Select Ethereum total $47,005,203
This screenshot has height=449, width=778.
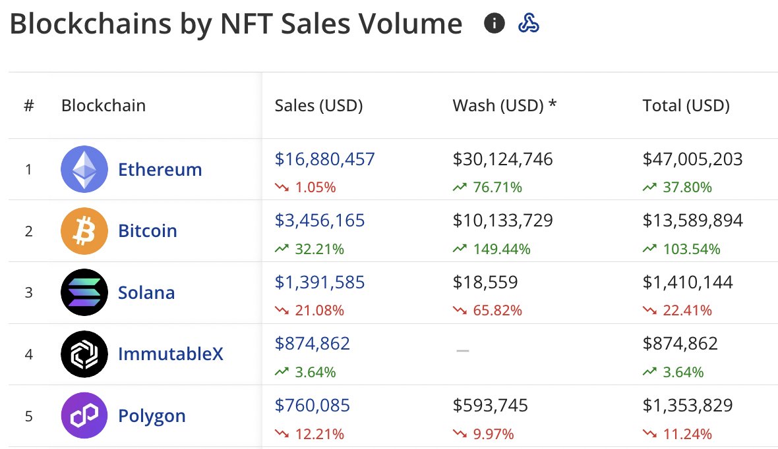point(693,159)
